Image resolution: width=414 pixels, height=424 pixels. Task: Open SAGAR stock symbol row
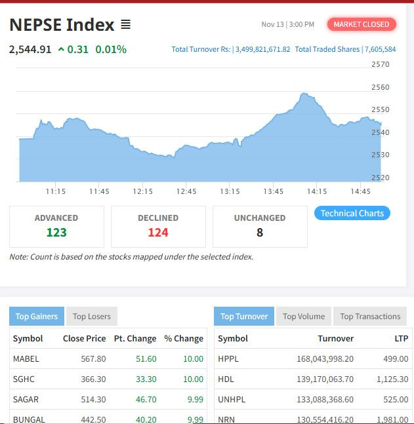[26, 399]
